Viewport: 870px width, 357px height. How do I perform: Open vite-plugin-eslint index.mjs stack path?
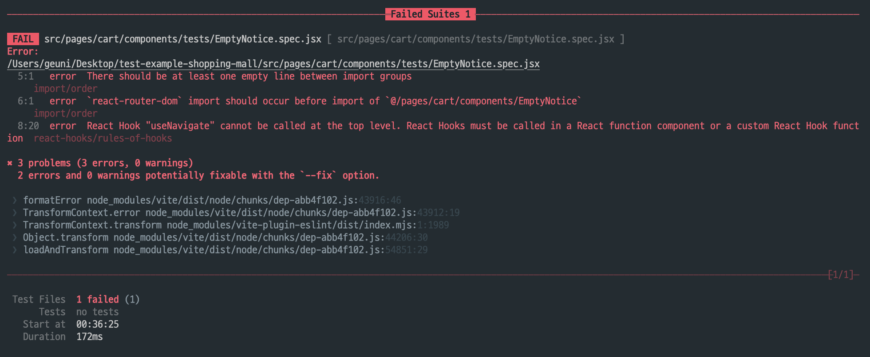click(292, 225)
